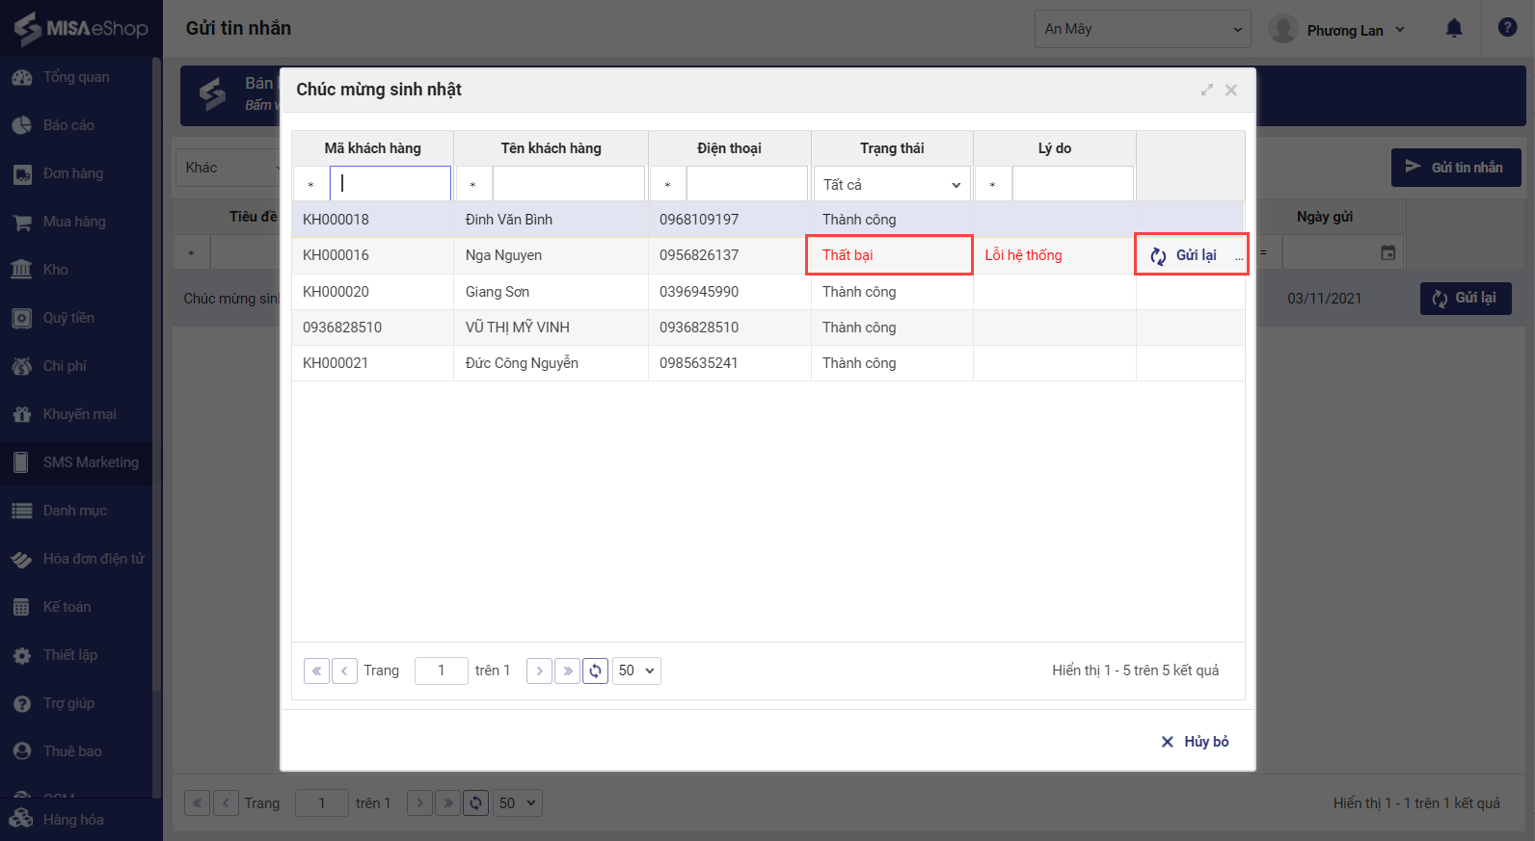The height and width of the screenshot is (841, 1535).
Task: Click the refresh icon in dialog pagination
Action: (596, 670)
